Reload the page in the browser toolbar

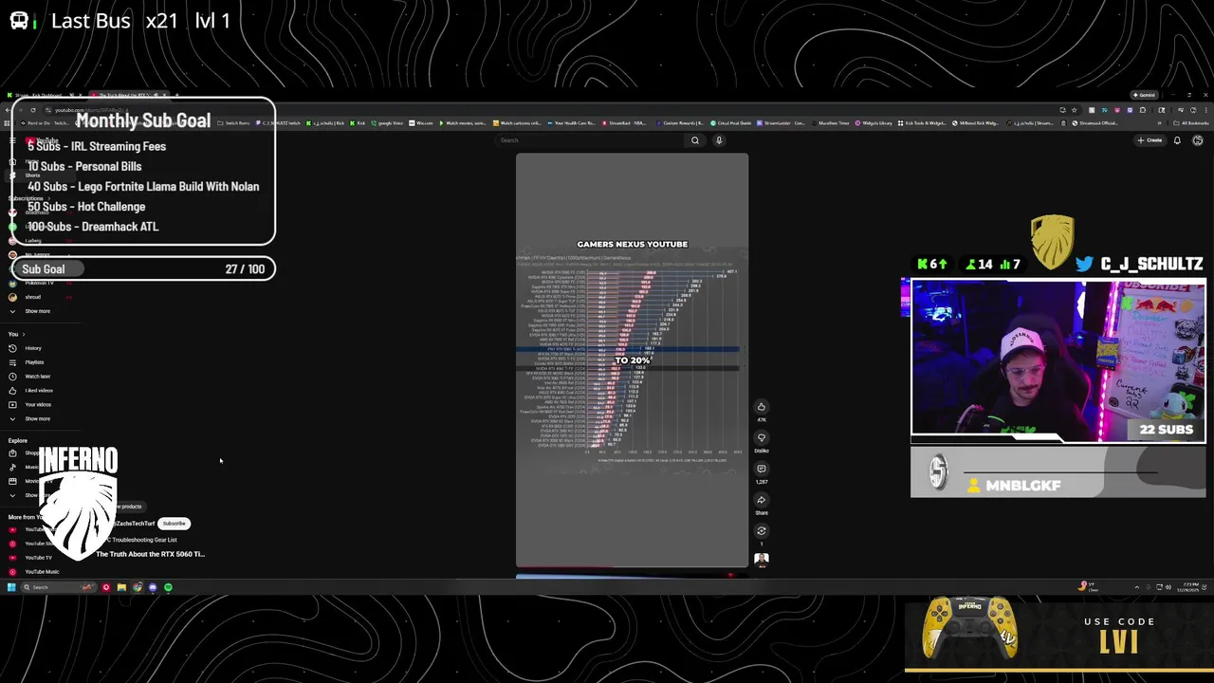click(32, 110)
